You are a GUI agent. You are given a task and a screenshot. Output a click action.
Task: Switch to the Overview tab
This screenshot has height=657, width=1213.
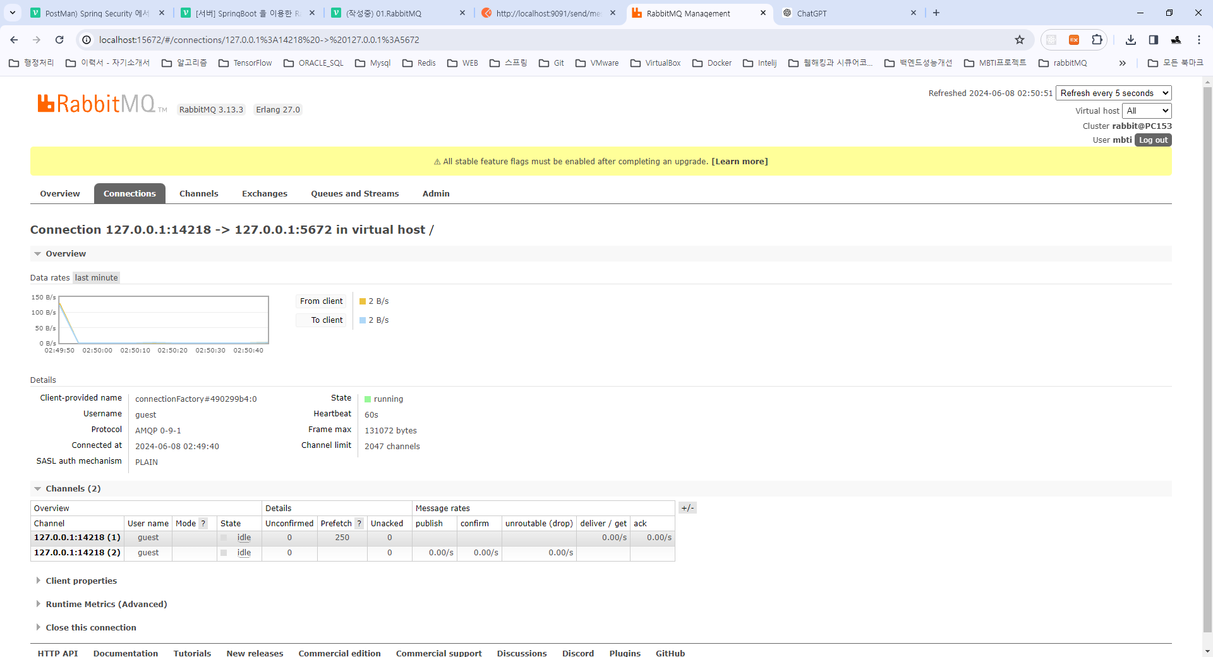tap(60, 193)
